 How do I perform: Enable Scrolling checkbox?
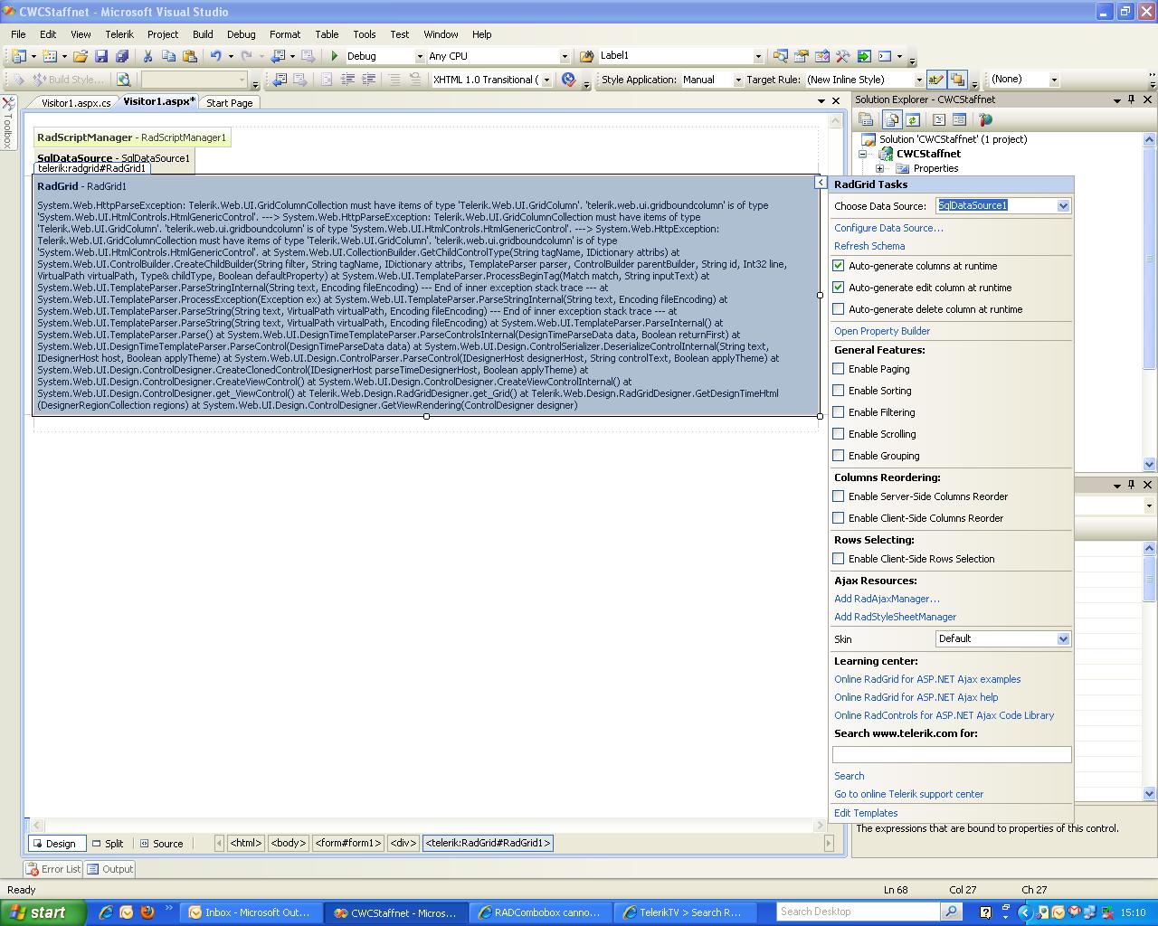pos(839,434)
